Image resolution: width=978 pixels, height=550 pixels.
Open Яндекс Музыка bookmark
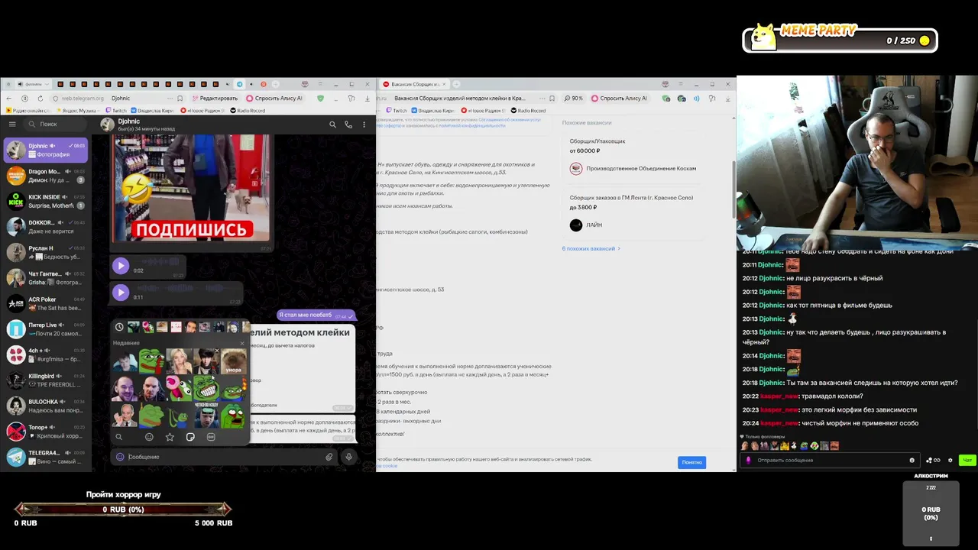pos(79,111)
